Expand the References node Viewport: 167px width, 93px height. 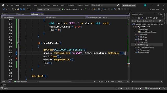[135, 29]
